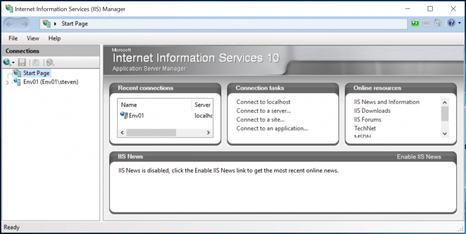This screenshot has width=466, height=234.
Task: Open the View menu
Action: coord(33,38)
